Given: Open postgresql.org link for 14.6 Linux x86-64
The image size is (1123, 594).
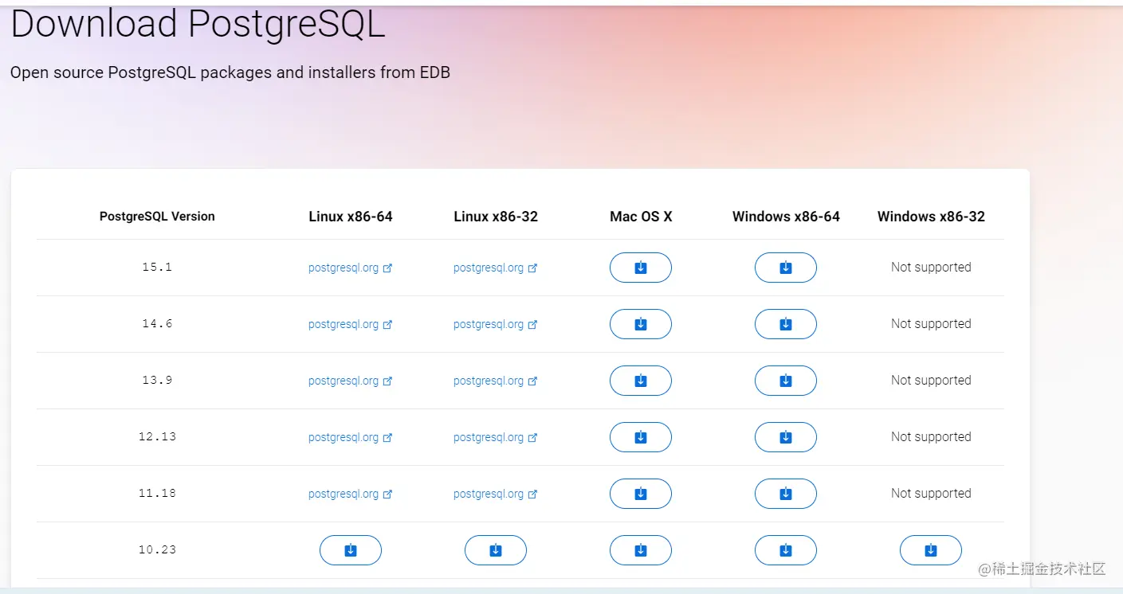Looking at the screenshot, I should click(x=350, y=325).
